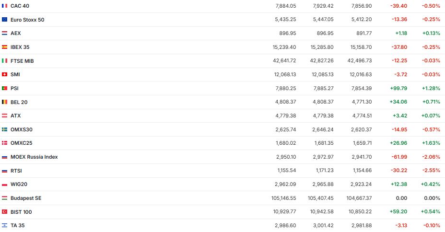Screen dimensions: 445x232
Task: Click the France flag icon beside CAC 40
Action: (4, 6)
